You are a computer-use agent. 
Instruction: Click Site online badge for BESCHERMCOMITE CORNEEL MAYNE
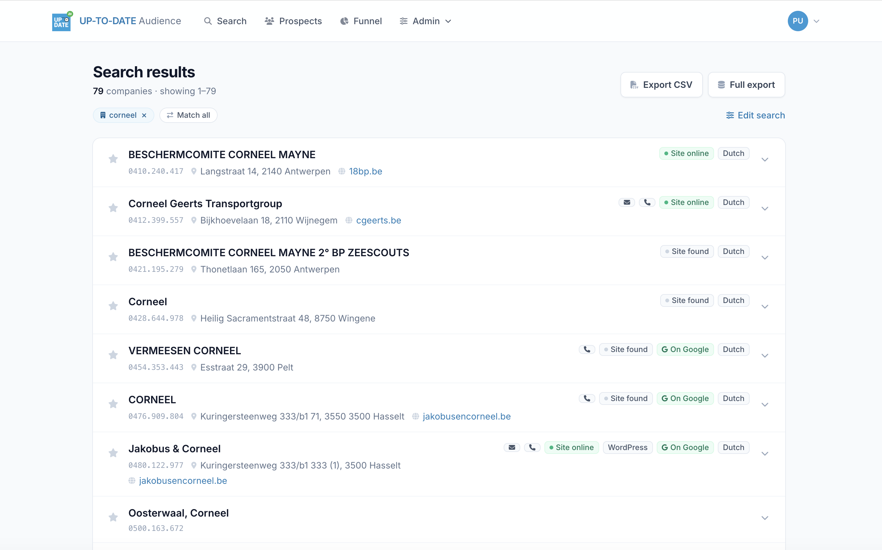686,153
